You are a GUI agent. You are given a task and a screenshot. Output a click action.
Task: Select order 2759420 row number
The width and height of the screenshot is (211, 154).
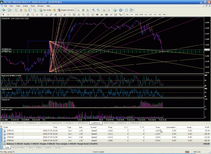click(10, 137)
